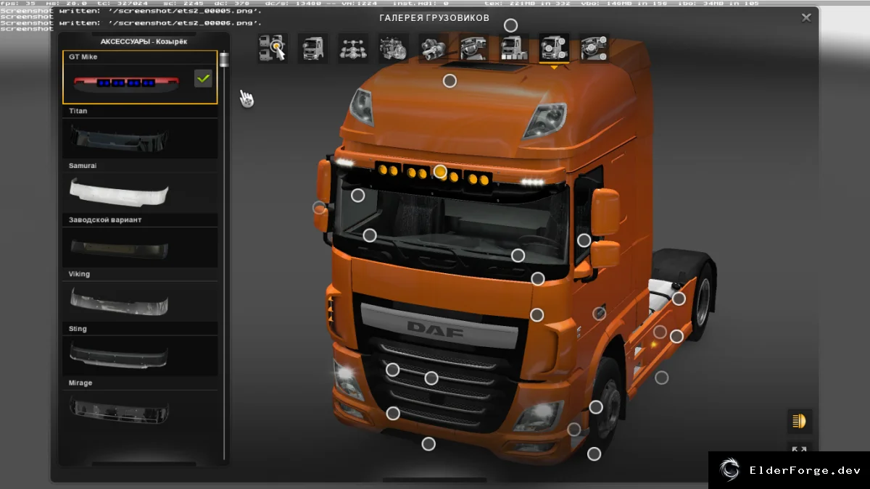Select the Samurai sun visor thumbnail
The image size is (870, 489).
(x=141, y=192)
